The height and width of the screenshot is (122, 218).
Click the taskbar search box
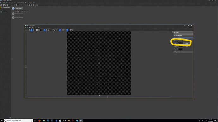19,121
